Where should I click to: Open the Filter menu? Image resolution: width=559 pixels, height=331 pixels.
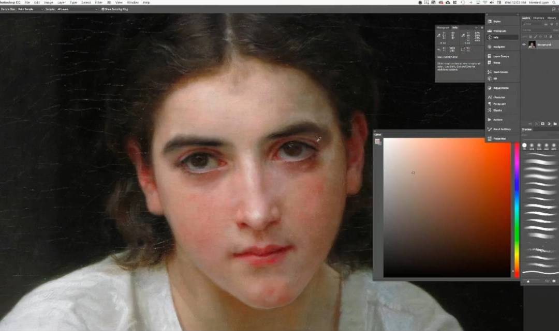tap(98, 3)
